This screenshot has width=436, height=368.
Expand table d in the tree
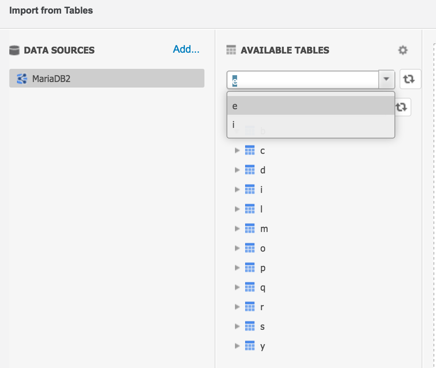[x=237, y=170]
